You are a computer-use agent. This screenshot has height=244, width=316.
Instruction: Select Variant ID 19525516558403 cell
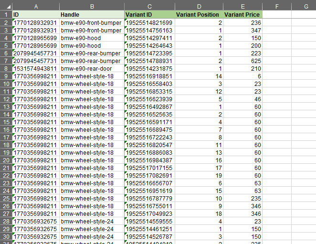(x=149, y=84)
